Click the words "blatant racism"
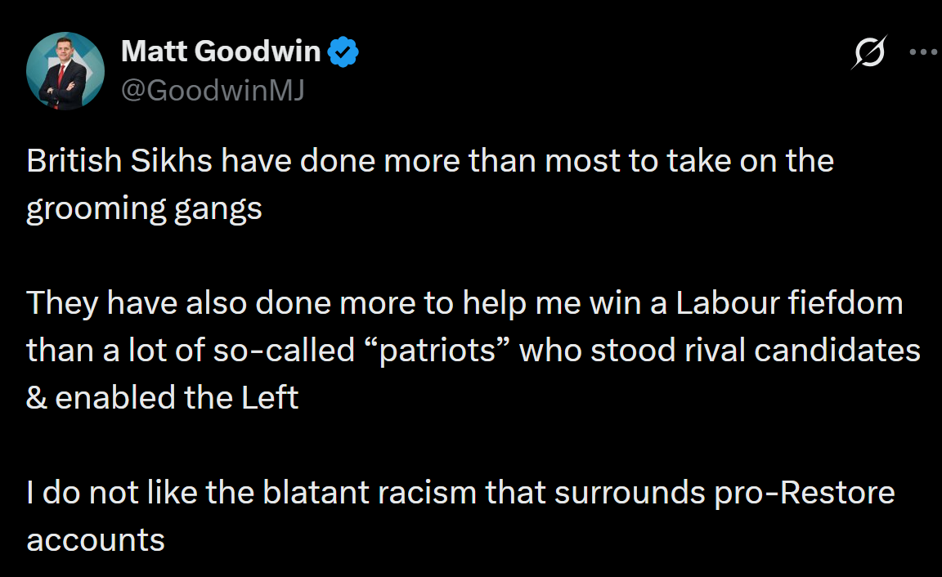 tap(370, 492)
